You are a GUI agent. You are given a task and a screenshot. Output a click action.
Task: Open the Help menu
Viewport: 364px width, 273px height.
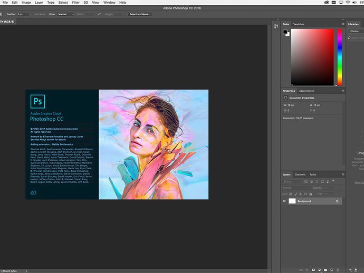click(x=122, y=3)
